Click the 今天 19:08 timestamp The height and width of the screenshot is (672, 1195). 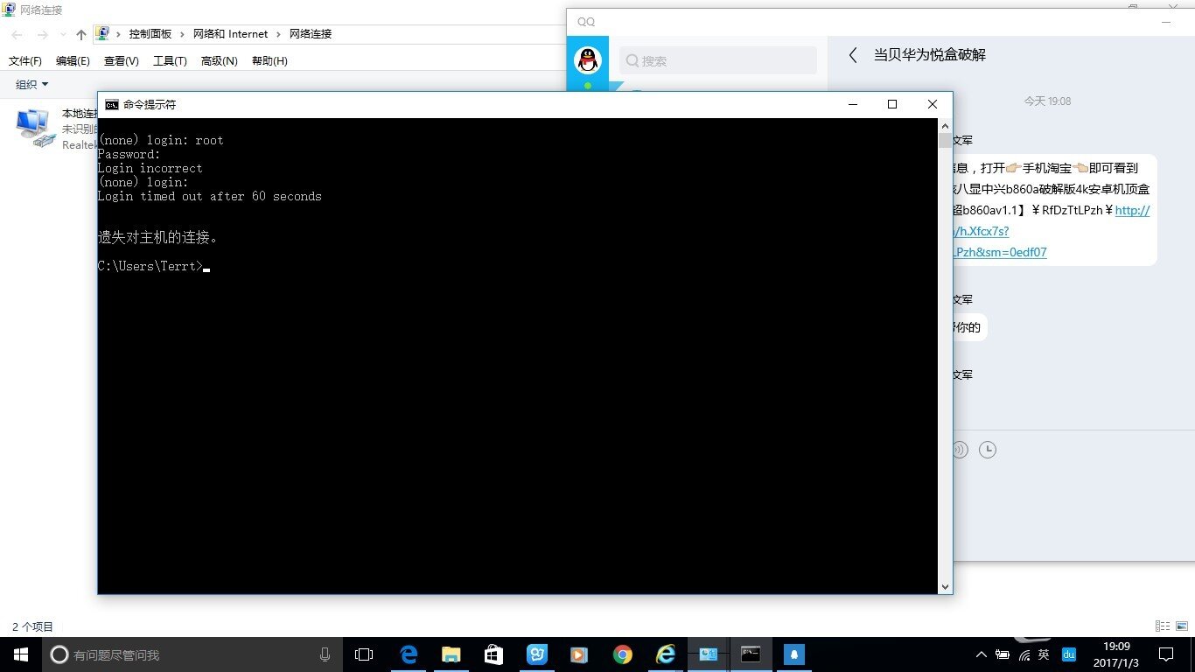click(x=1047, y=101)
